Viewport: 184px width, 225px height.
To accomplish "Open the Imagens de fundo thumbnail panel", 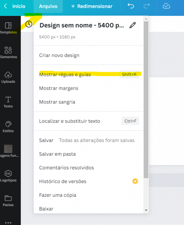I will [x=8, y=151].
